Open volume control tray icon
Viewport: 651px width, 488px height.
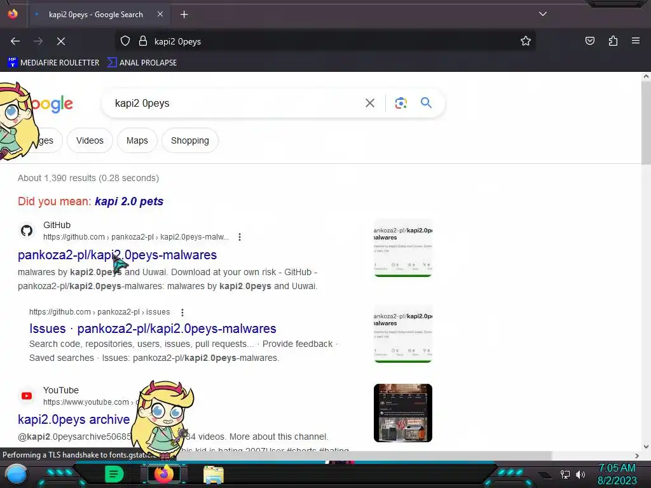(x=580, y=474)
